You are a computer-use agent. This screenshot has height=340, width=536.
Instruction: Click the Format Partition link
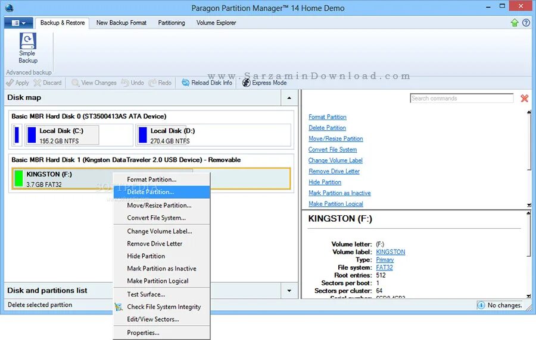[x=328, y=117]
